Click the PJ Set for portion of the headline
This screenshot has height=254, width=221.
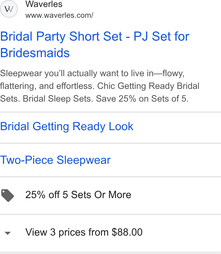(x=161, y=36)
